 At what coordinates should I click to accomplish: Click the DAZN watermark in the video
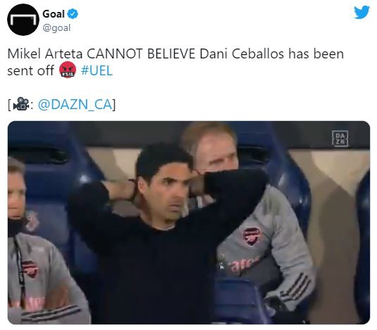click(340, 138)
